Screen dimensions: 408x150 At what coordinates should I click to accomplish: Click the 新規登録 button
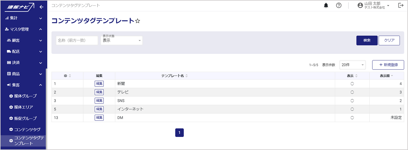pyautogui.click(x=388, y=65)
